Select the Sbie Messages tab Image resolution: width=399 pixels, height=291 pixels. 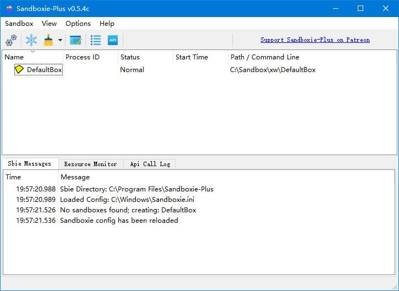(30, 164)
